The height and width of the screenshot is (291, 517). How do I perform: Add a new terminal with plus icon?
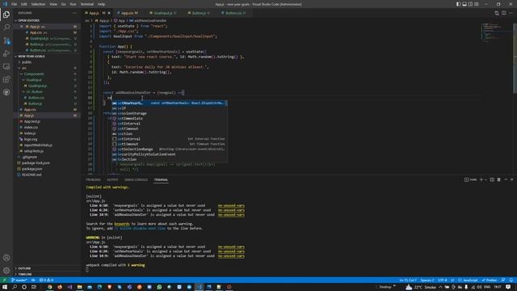point(481,179)
